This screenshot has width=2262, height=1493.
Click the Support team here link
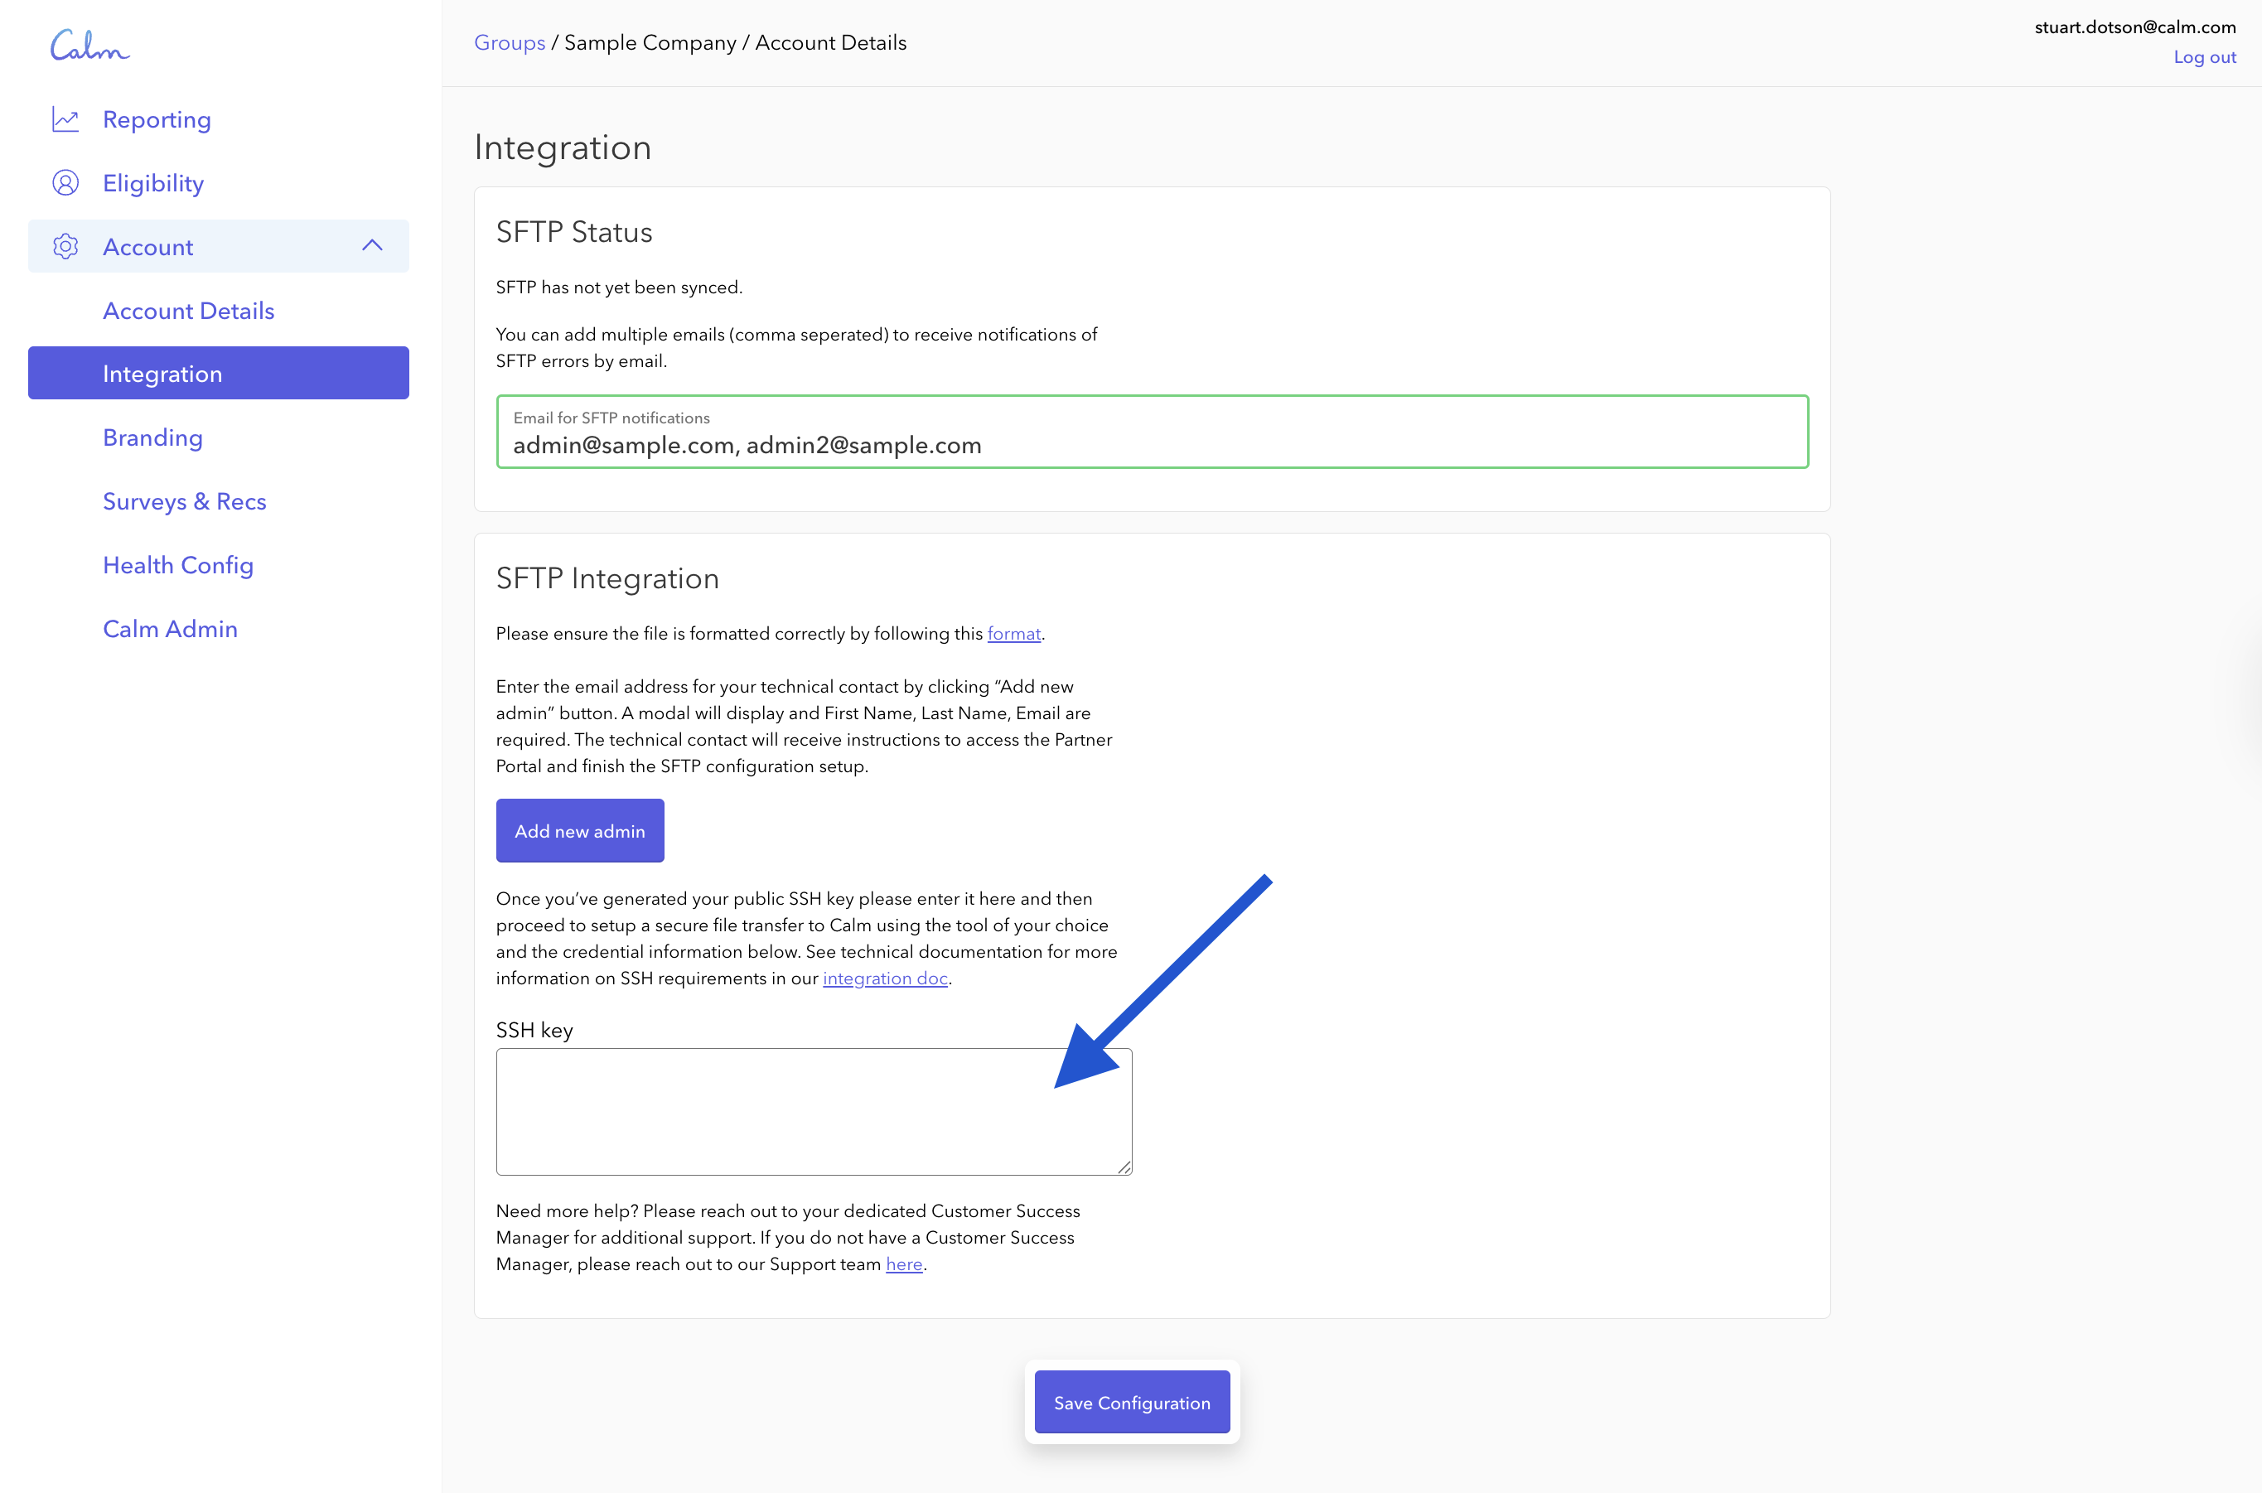(x=903, y=1264)
